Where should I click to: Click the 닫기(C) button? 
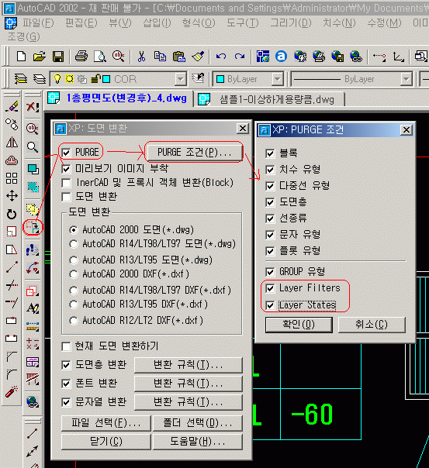point(106,442)
